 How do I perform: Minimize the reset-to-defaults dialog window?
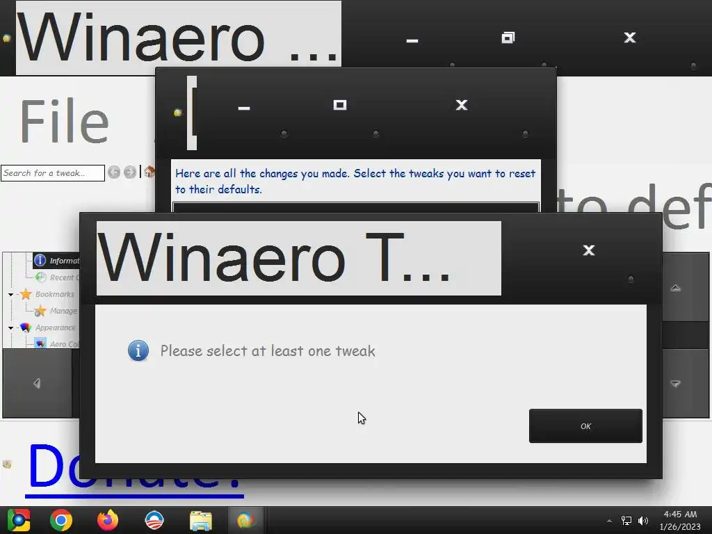pos(244,108)
